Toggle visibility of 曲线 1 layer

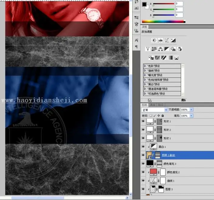(143, 181)
